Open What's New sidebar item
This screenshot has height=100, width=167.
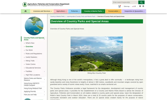click(30, 43)
